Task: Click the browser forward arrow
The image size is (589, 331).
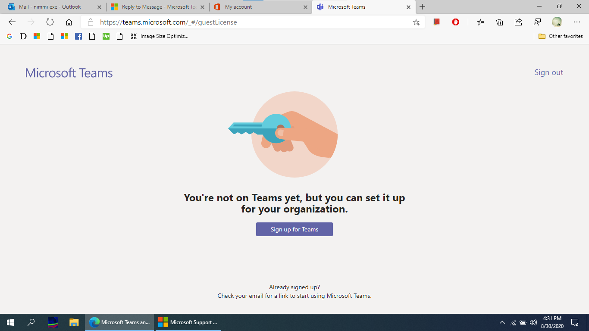Action: 31,22
